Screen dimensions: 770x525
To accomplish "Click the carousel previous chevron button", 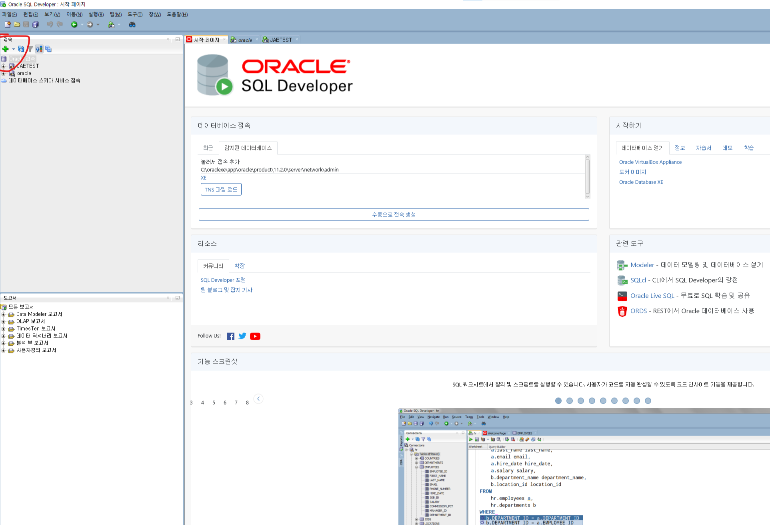I will coord(258,399).
